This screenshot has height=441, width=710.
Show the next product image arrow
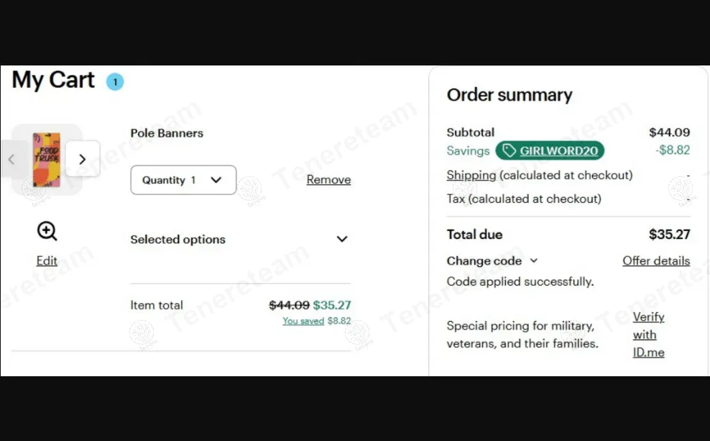coord(83,159)
